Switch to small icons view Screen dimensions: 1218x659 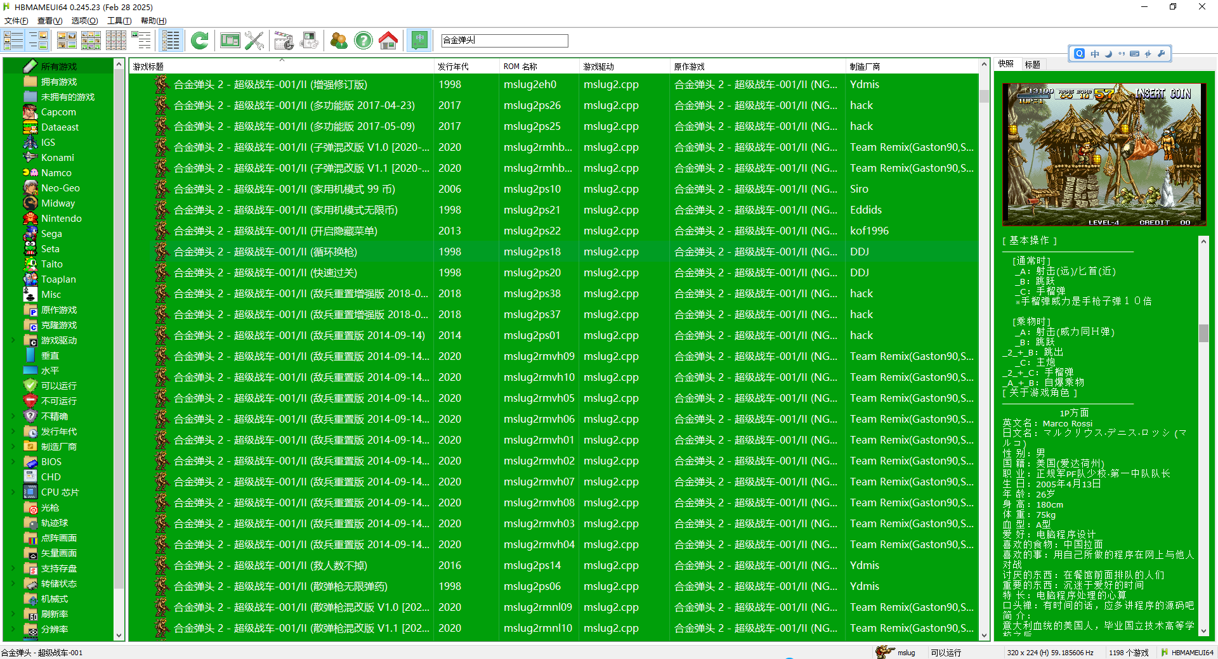(91, 40)
